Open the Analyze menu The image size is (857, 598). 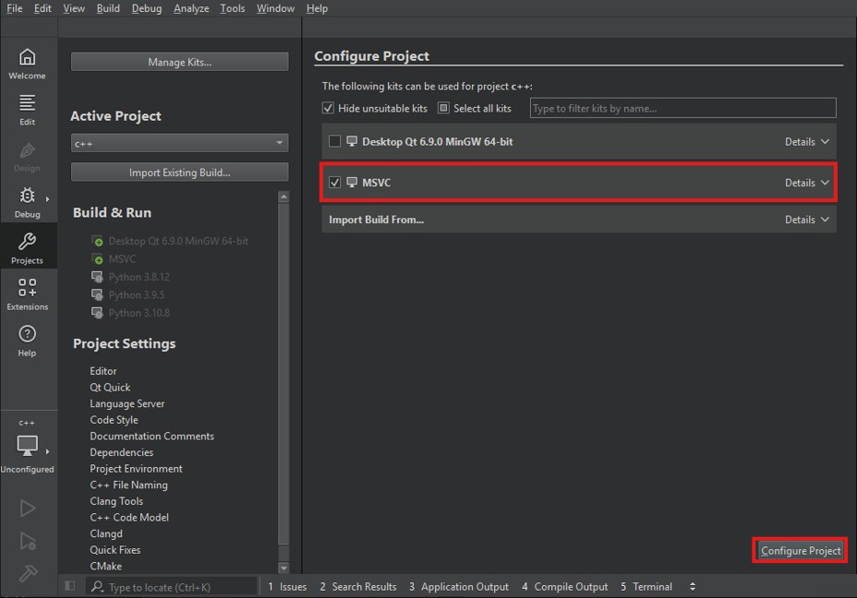(x=191, y=8)
